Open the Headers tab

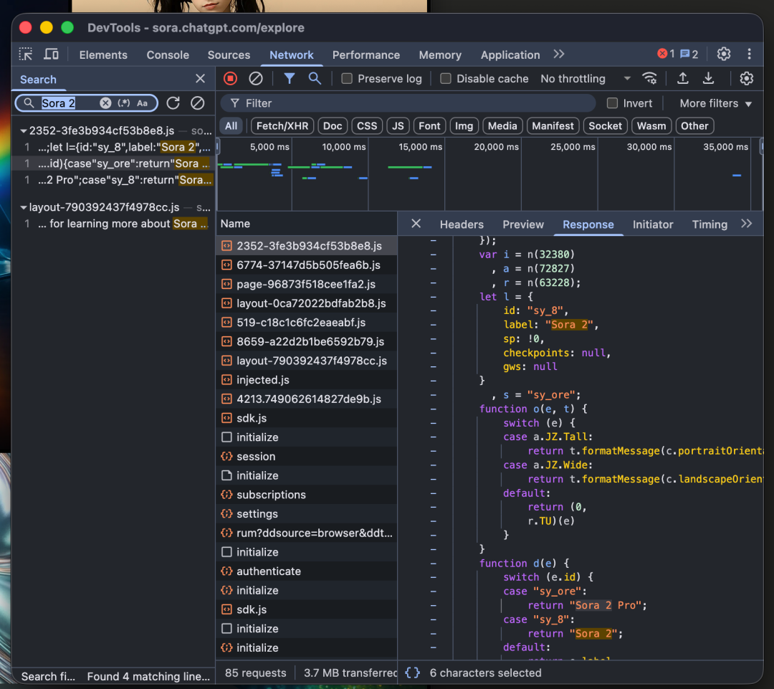click(462, 224)
